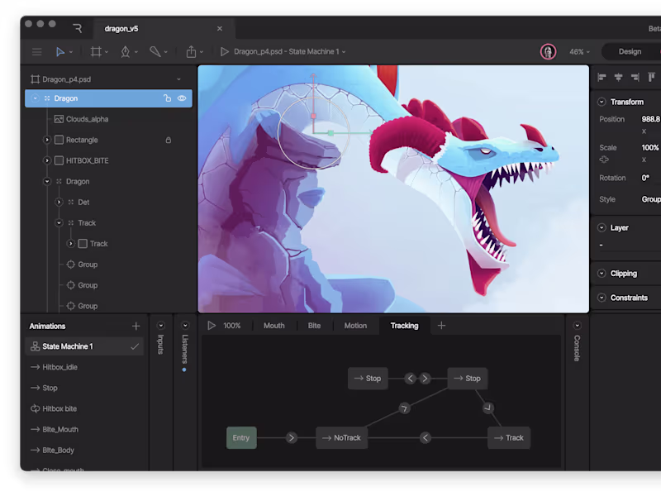Viewport: 661px width, 496px height.
Task: Pick the Bone tool in toolbar
Action: pyautogui.click(x=155, y=51)
